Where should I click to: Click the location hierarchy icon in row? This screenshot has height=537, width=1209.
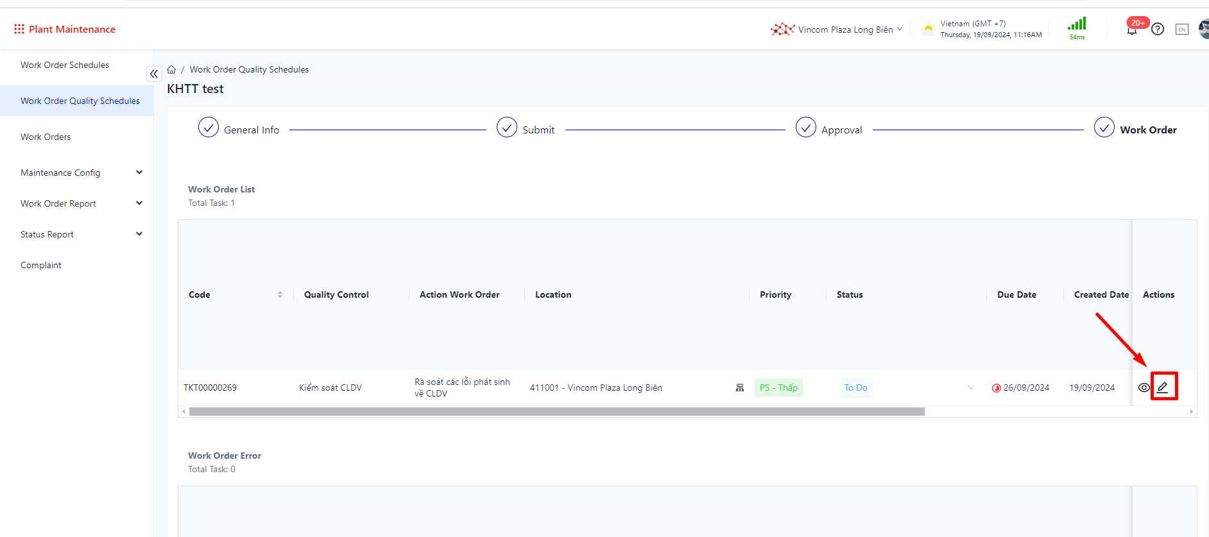[x=740, y=388]
